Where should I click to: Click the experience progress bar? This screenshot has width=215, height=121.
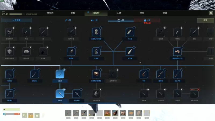point(17,14)
